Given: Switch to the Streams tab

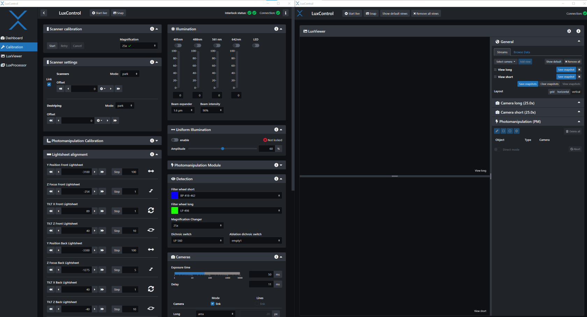Looking at the screenshot, I should (502, 52).
